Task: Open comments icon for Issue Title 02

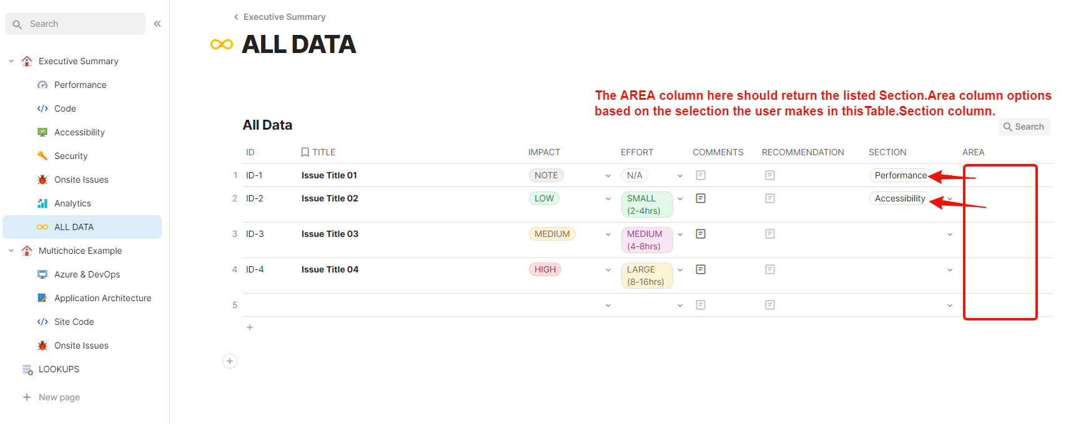Action: [701, 198]
